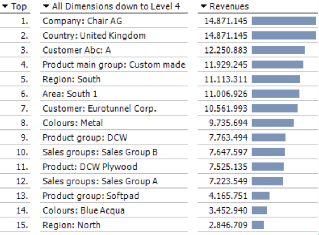This screenshot has width=319, height=235.
Task: Select Product main group: Custom made
Action: (114, 65)
